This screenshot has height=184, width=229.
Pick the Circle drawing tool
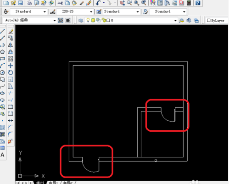(x=2, y=72)
